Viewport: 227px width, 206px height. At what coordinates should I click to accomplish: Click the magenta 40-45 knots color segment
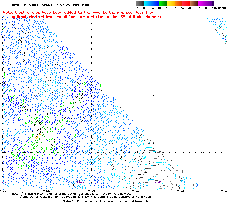pos(202,4)
